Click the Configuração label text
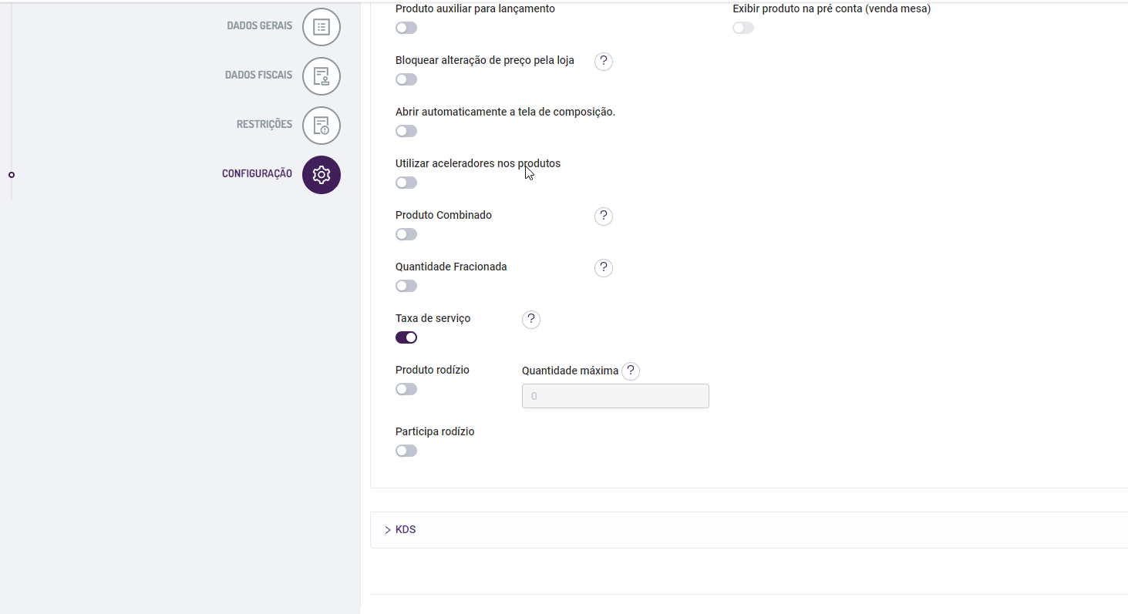 coord(257,174)
